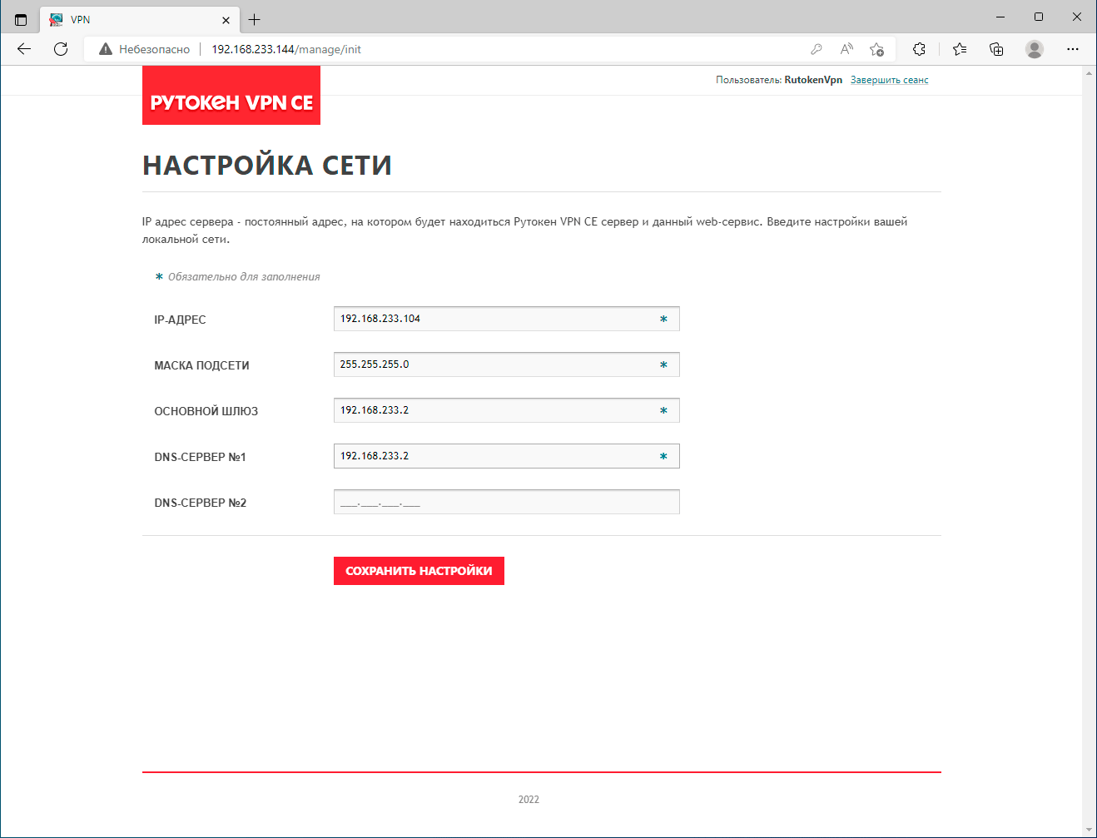Click the Read Aloud icon in address bar
The height and width of the screenshot is (838, 1097).
coord(846,49)
